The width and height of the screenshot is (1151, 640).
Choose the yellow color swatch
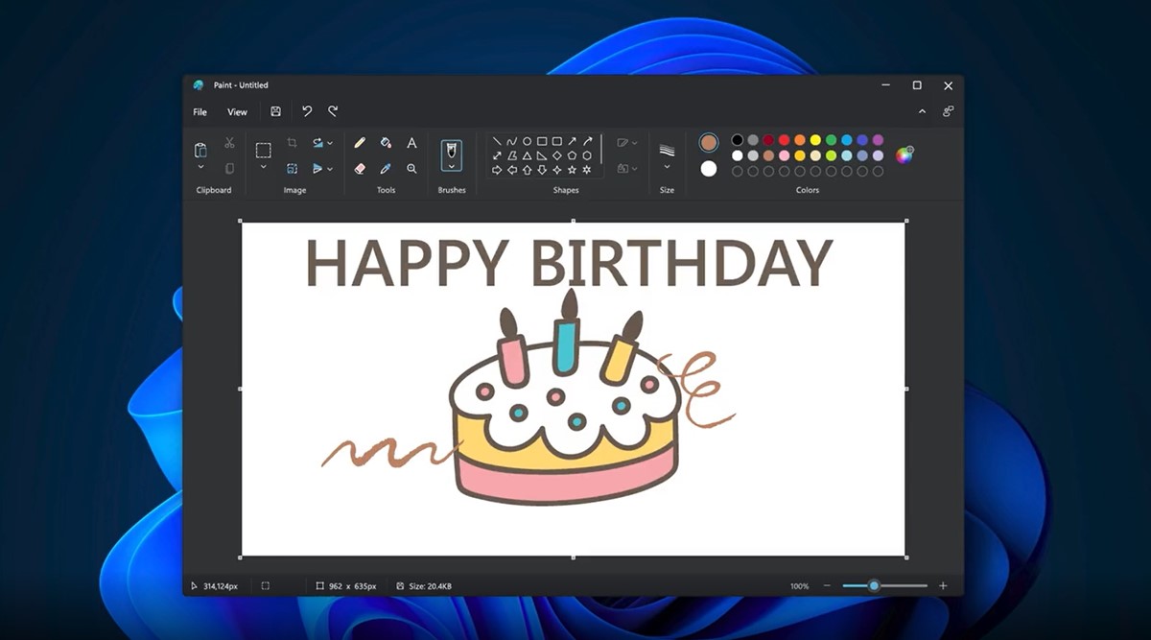tap(815, 140)
